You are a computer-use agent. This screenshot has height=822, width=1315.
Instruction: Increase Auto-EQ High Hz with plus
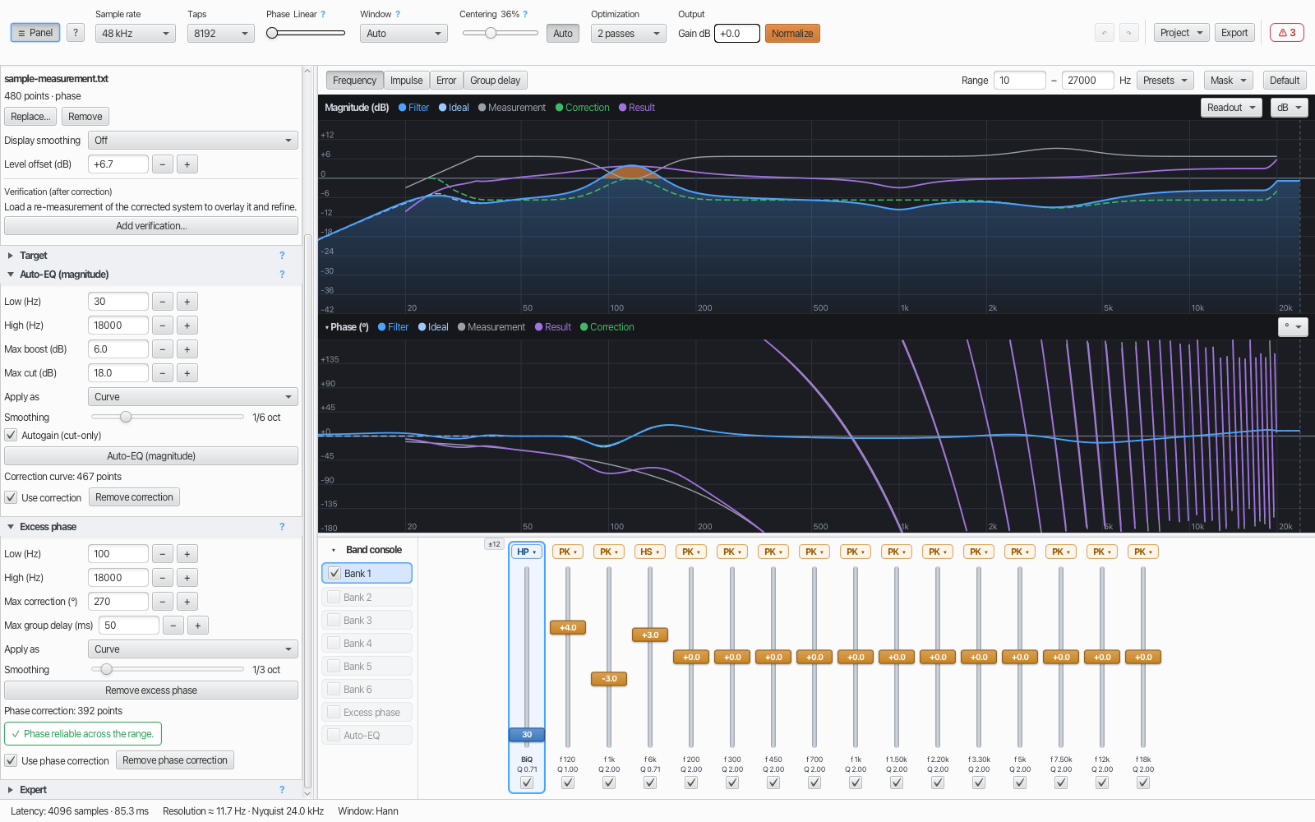click(x=187, y=326)
